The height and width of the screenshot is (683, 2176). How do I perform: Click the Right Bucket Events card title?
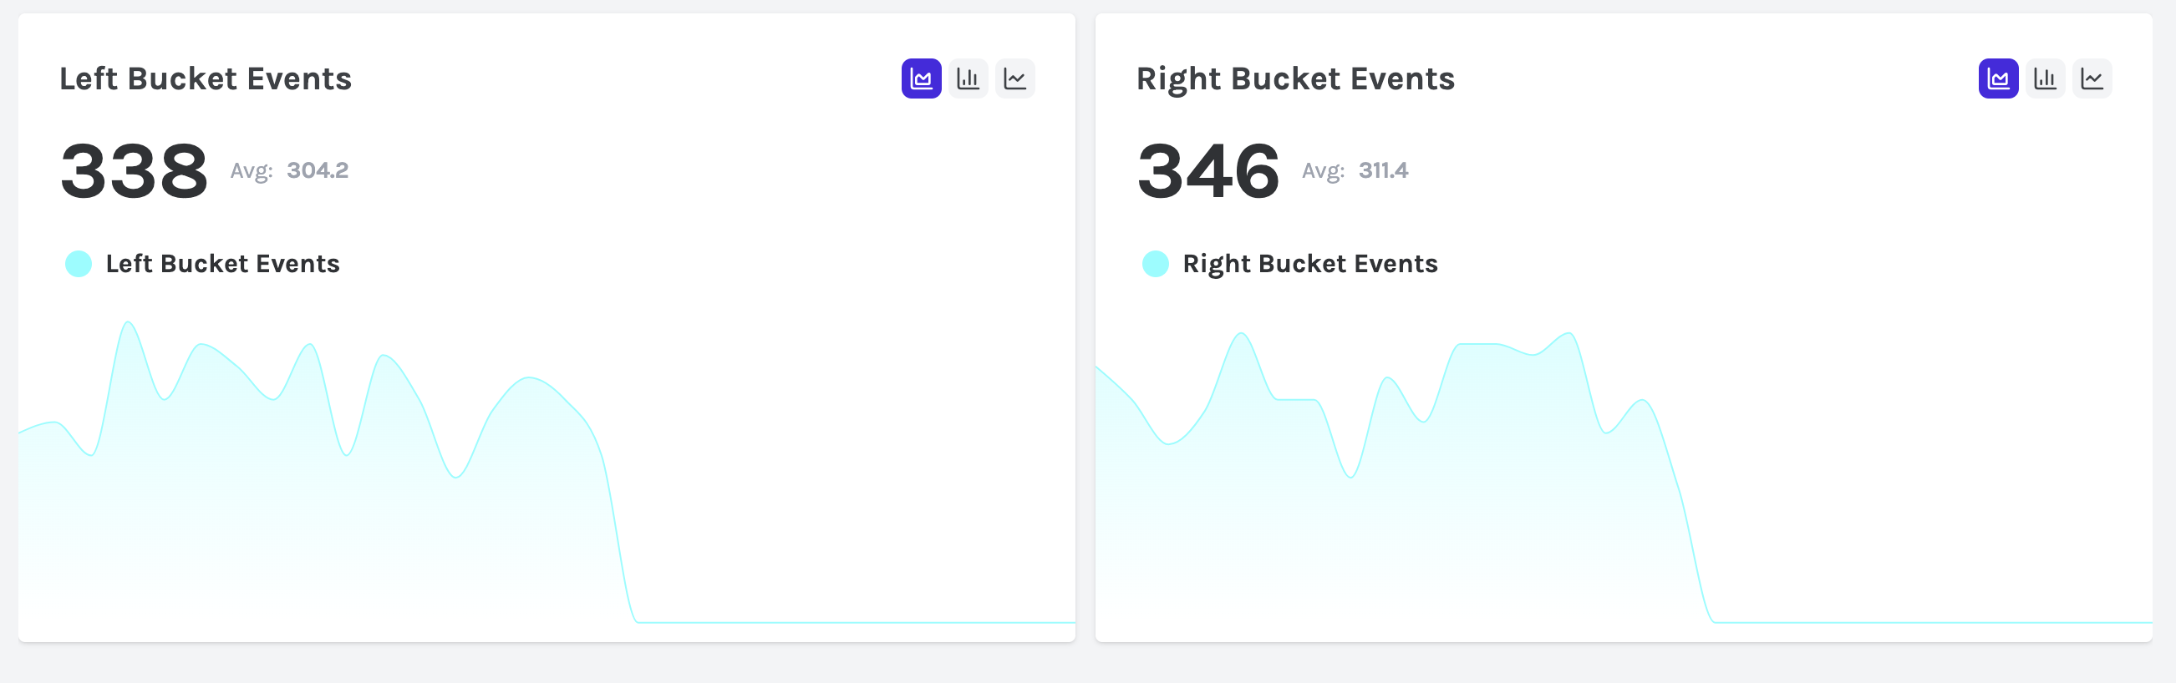click(x=1295, y=78)
